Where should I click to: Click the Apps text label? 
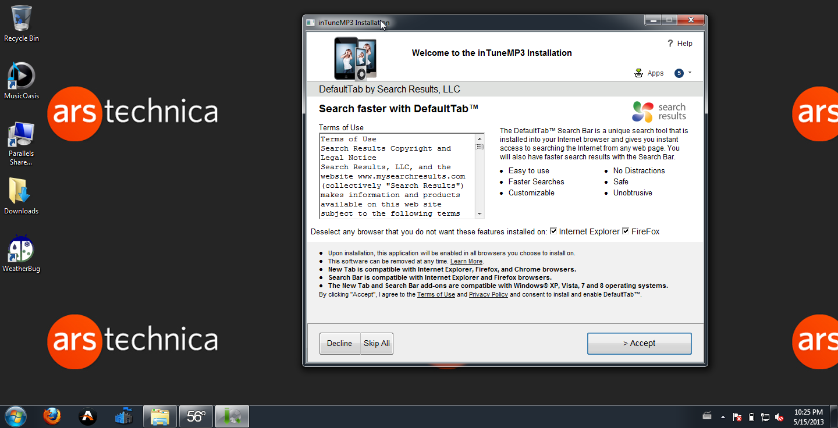(655, 73)
